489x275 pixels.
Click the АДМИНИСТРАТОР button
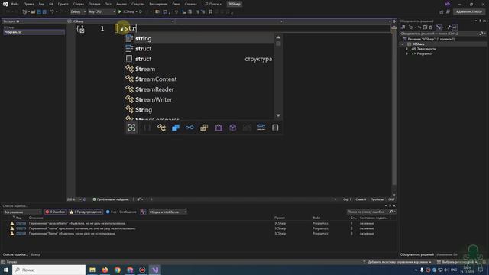point(469,11)
